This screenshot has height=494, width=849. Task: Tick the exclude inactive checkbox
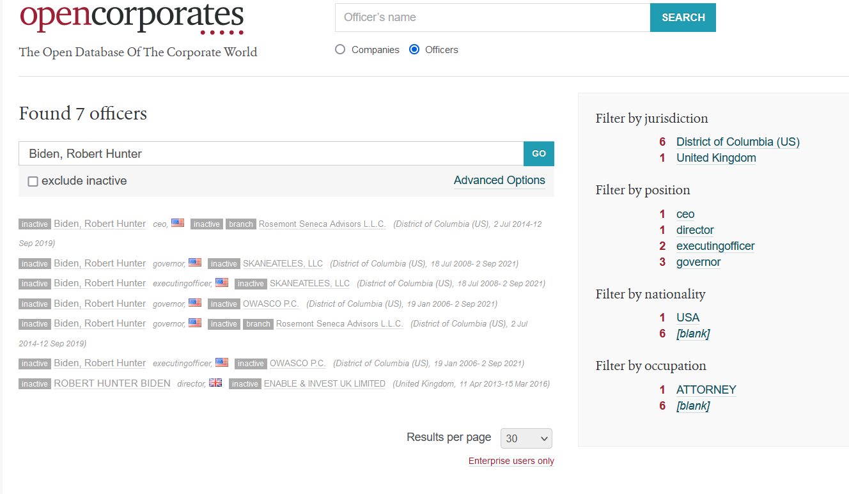tap(33, 181)
